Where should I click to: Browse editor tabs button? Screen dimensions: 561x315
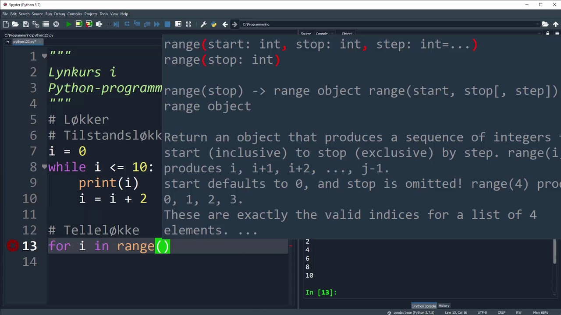7,42
